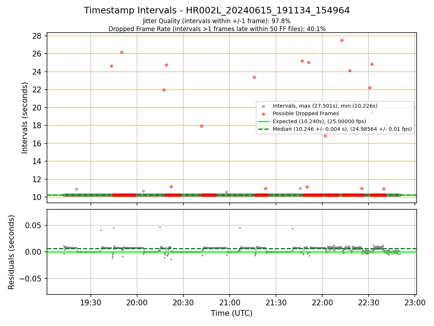Click the gray interval point just after 20:00

143,191
